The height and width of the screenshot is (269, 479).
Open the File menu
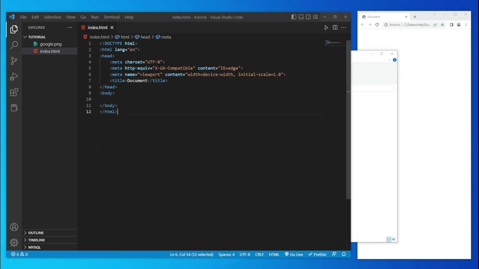[x=23, y=17]
